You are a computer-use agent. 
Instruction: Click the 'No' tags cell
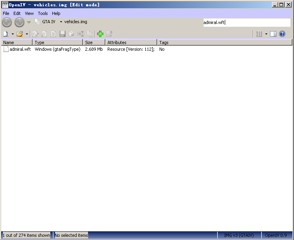[162, 49]
